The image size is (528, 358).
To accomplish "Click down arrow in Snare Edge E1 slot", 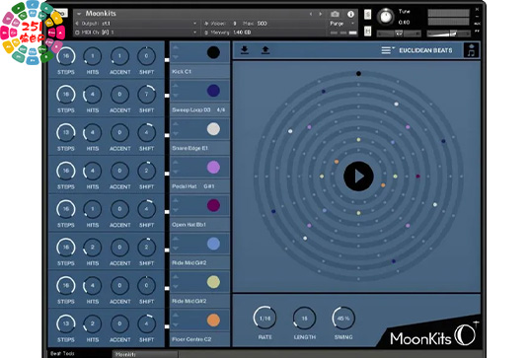I will click(175, 133).
